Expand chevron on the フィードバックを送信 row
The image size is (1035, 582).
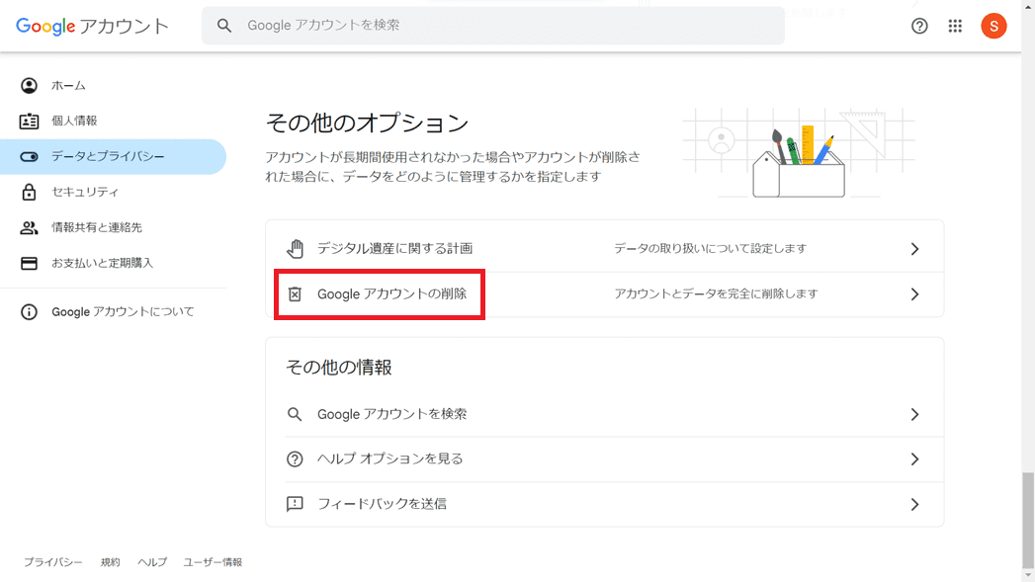point(914,504)
